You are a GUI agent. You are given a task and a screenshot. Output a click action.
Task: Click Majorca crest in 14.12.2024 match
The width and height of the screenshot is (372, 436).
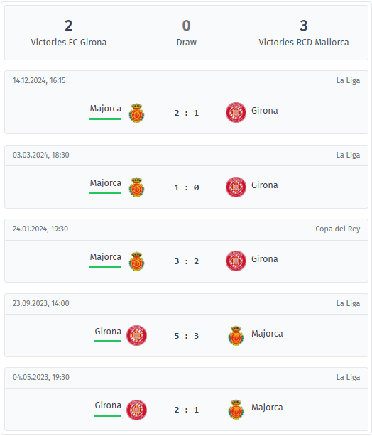(x=136, y=113)
